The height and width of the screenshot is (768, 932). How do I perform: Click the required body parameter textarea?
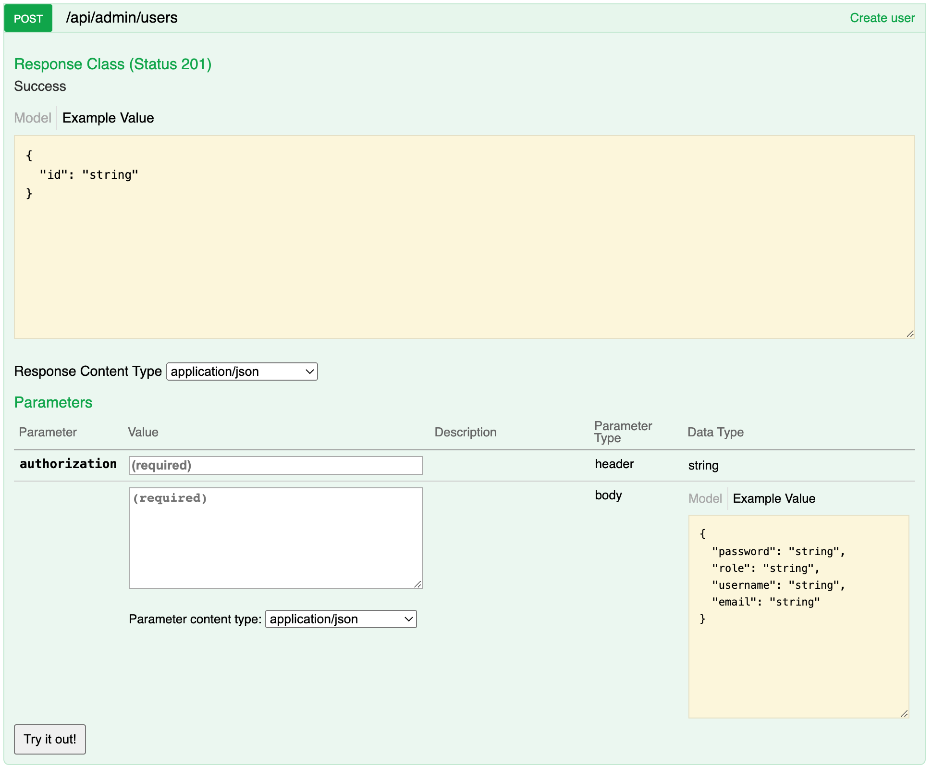275,537
